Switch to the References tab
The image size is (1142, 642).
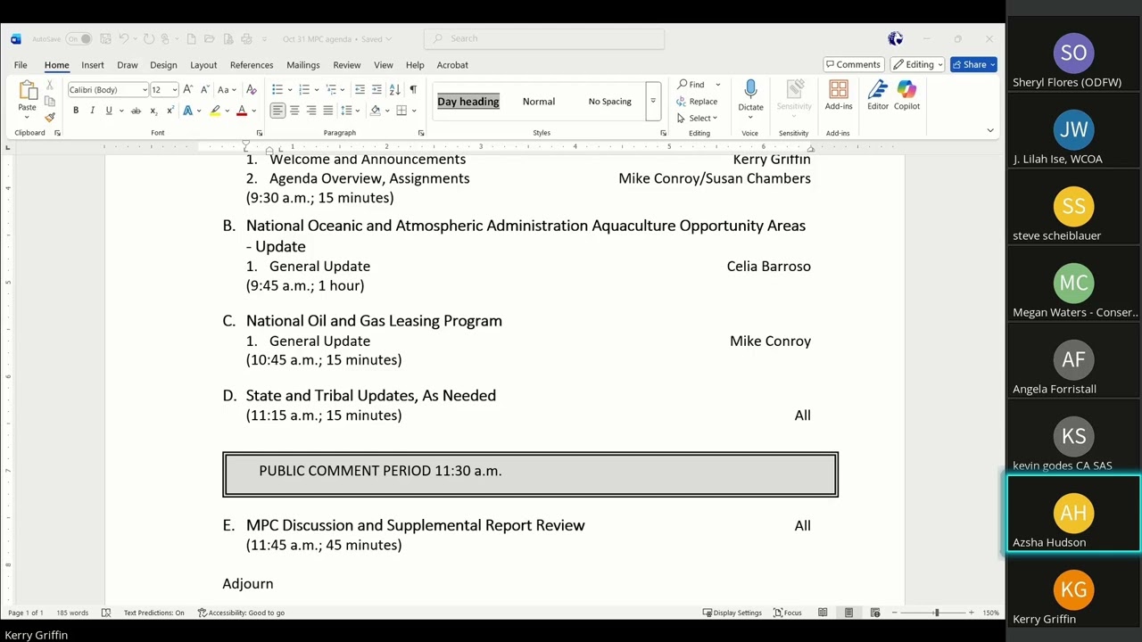click(252, 65)
